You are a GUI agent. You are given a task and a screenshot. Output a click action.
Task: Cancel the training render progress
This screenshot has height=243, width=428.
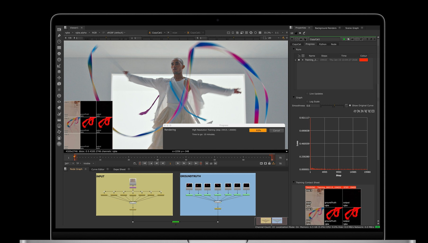point(276,131)
